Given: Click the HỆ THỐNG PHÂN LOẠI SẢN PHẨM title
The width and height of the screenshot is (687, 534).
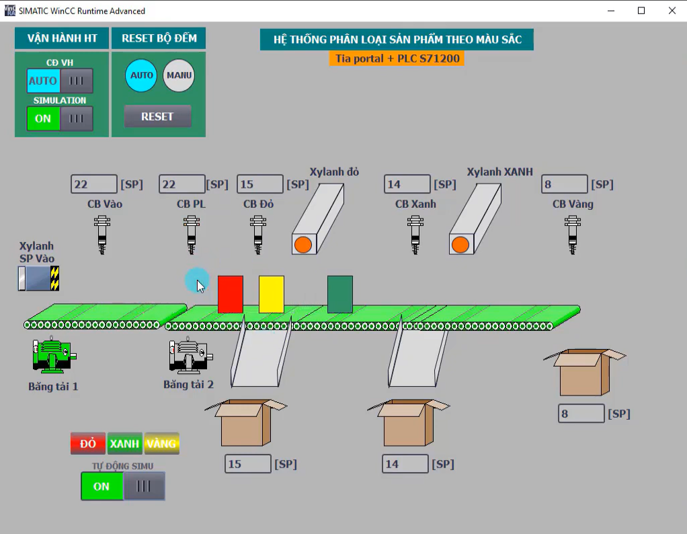Looking at the screenshot, I should [397, 40].
